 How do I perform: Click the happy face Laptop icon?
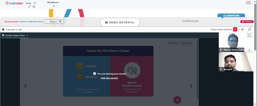click(80, 66)
